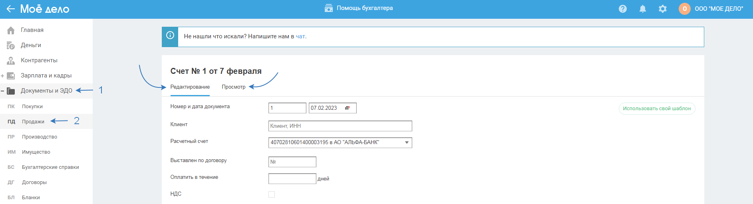This screenshot has height=204, width=753.
Task: Open settings gear icon
Action: (x=662, y=9)
